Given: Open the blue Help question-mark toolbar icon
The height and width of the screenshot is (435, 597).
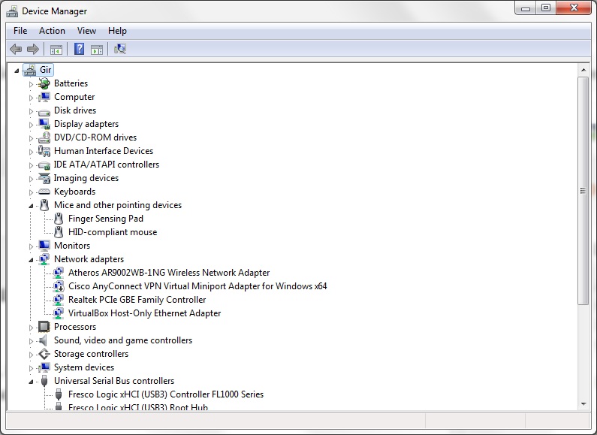Looking at the screenshot, I should click(x=79, y=49).
